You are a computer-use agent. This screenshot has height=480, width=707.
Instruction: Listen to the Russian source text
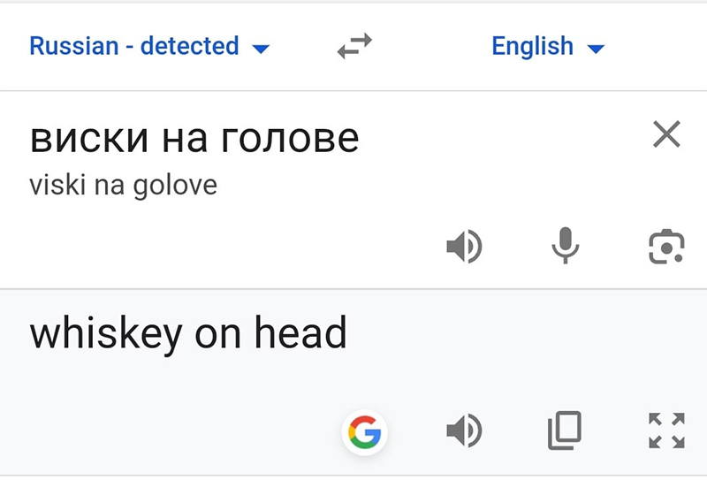click(464, 247)
